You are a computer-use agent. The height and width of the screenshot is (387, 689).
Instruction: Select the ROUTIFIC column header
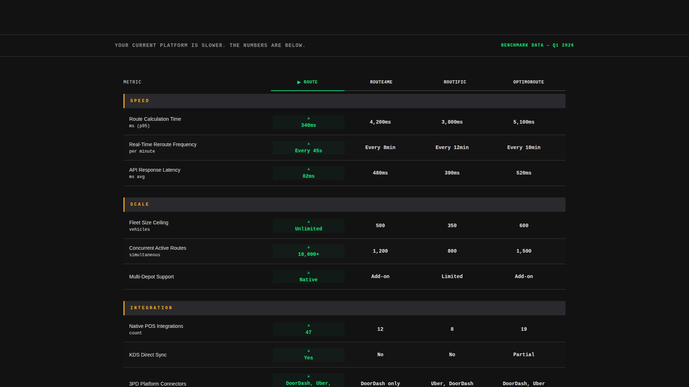(x=455, y=82)
